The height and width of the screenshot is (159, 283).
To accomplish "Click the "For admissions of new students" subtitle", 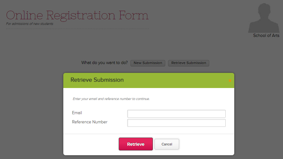I will (x=29, y=24).
